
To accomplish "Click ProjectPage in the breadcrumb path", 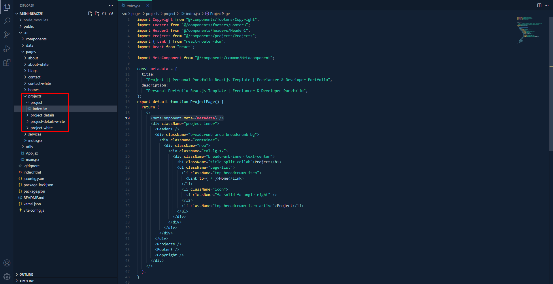I will tap(220, 14).
